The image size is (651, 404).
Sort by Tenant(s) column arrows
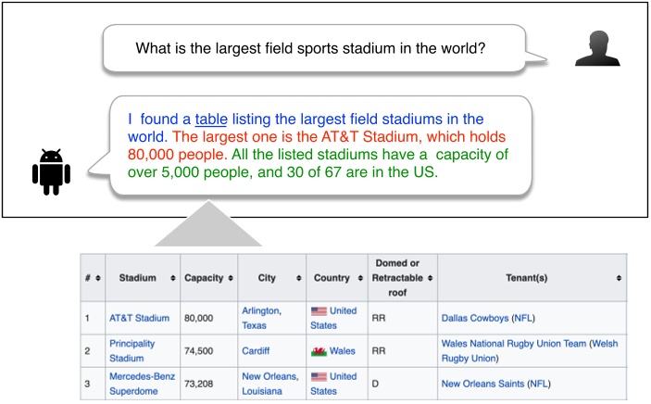pyautogui.click(x=618, y=277)
